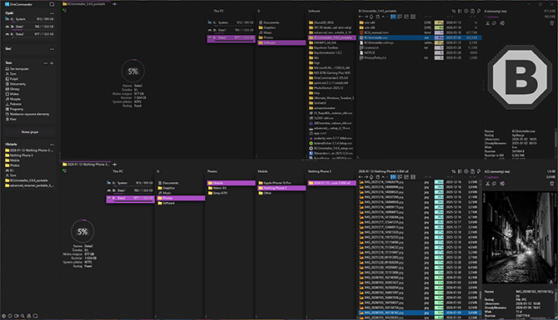This screenshot has height=320, width=558.
Task: Select D: Data1 drive in sidebar Dyski
Action: pyautogui.click(x=29, y=27)
